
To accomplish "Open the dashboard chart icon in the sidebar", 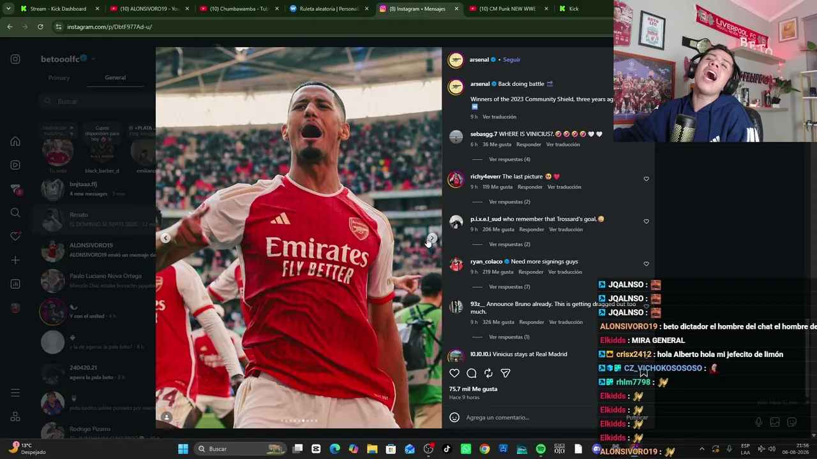I will point(15,284).
